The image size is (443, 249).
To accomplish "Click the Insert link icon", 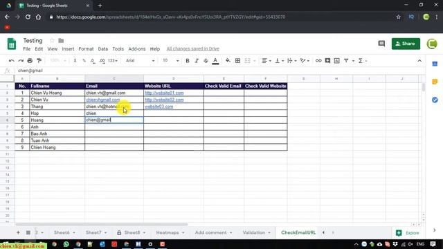I will (318, 61).
